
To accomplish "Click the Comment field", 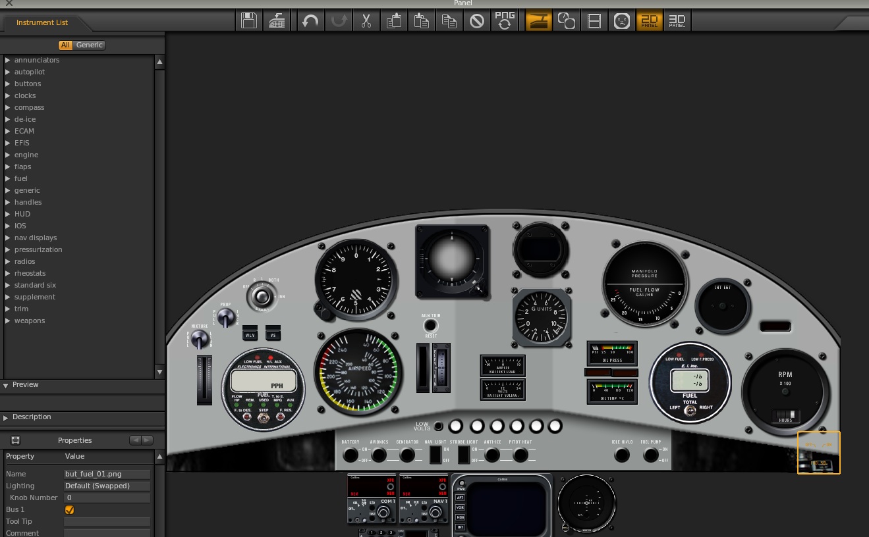I will coord(107,533).
